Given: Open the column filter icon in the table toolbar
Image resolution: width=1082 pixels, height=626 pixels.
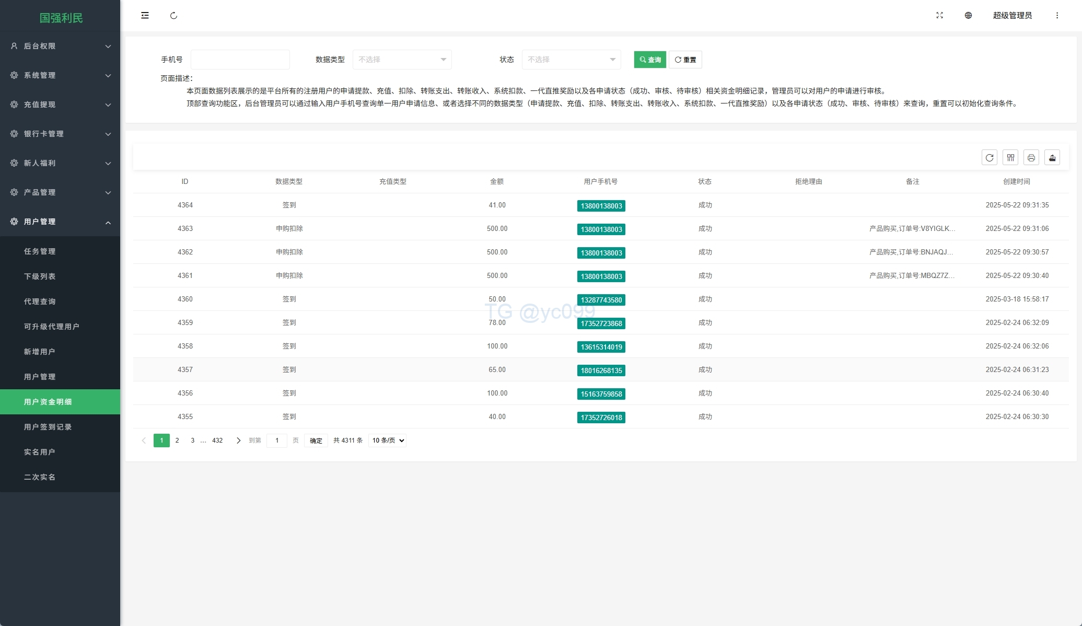Looking at the screenshot, I should click(x=1010, y=158).
